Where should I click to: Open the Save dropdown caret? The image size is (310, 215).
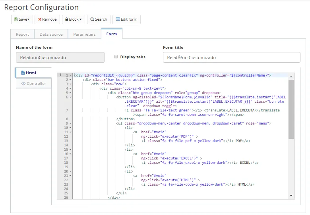point(29,19)
